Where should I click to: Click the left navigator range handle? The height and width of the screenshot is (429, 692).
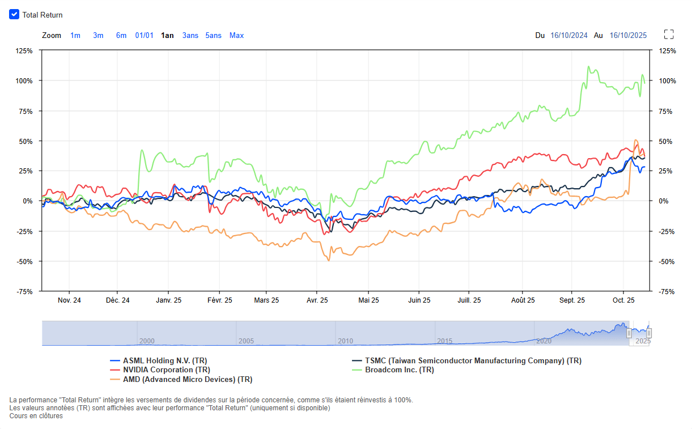click(x=629, y=333)
